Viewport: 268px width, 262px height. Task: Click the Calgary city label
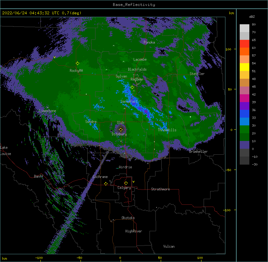click(124, 188)
